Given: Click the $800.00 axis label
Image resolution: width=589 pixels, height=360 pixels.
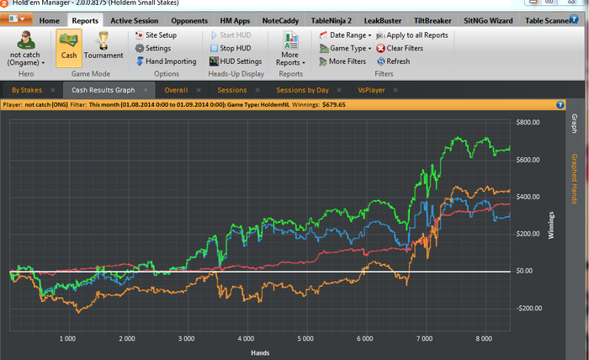Looking at the screenshot, I should point(528,122).
